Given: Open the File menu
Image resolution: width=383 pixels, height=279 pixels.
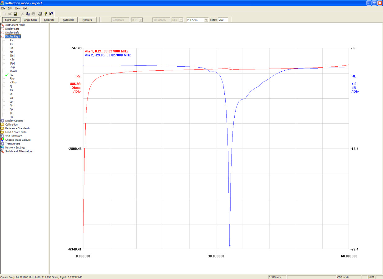Looking at the screenshot, I should point(3,8).
